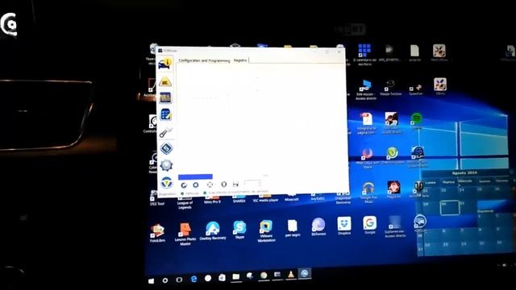This screenshot has height=290, width=516.
Task: Open File Explorer from the taskbar
Action: point(236,277)
